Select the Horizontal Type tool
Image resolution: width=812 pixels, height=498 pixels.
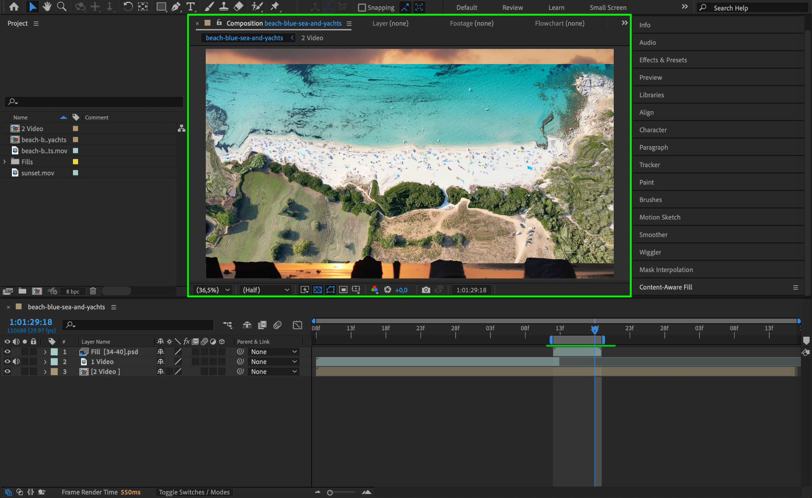coord(191,7)
